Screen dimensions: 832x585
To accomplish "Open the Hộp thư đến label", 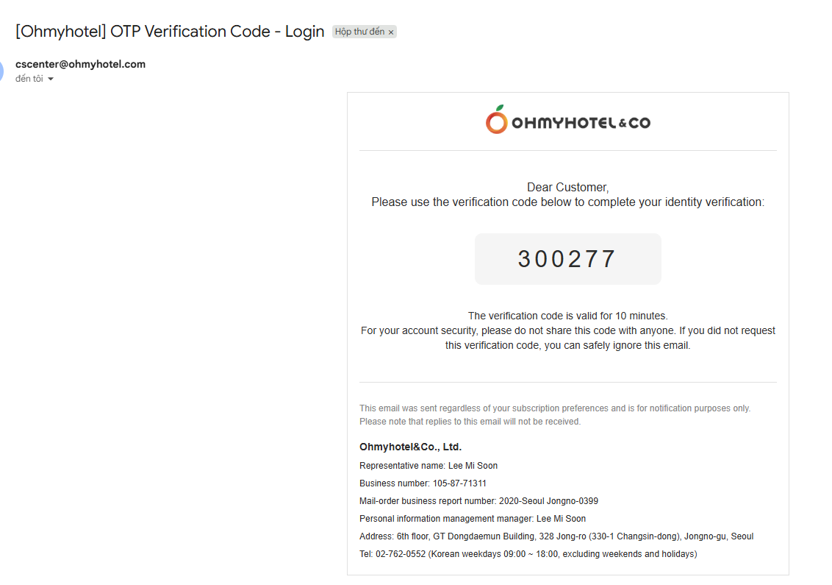I will point(359,32).
